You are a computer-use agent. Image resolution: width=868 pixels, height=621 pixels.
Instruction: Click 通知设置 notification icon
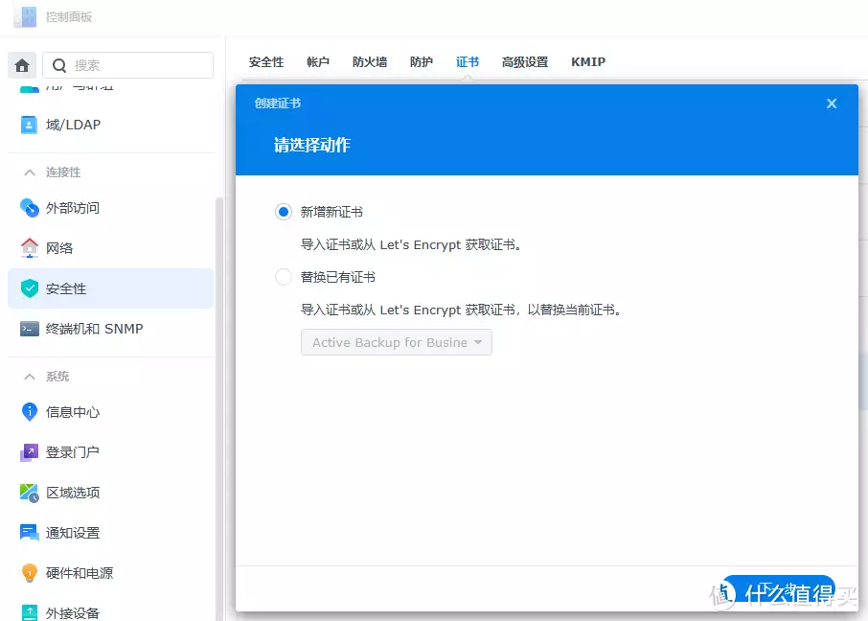click(x=30, y=533)
